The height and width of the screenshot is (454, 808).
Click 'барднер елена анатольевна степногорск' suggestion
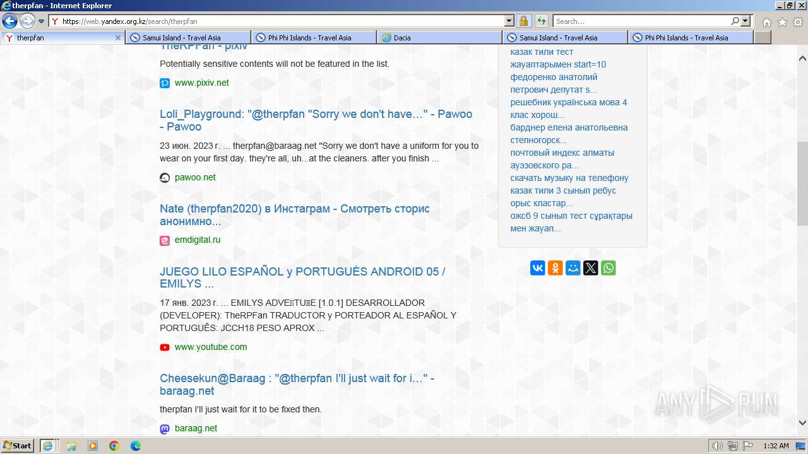[x=569, y=134]
